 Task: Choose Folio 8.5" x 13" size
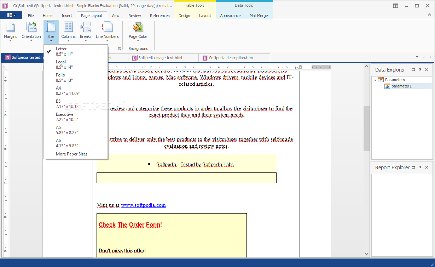[76, 78]
